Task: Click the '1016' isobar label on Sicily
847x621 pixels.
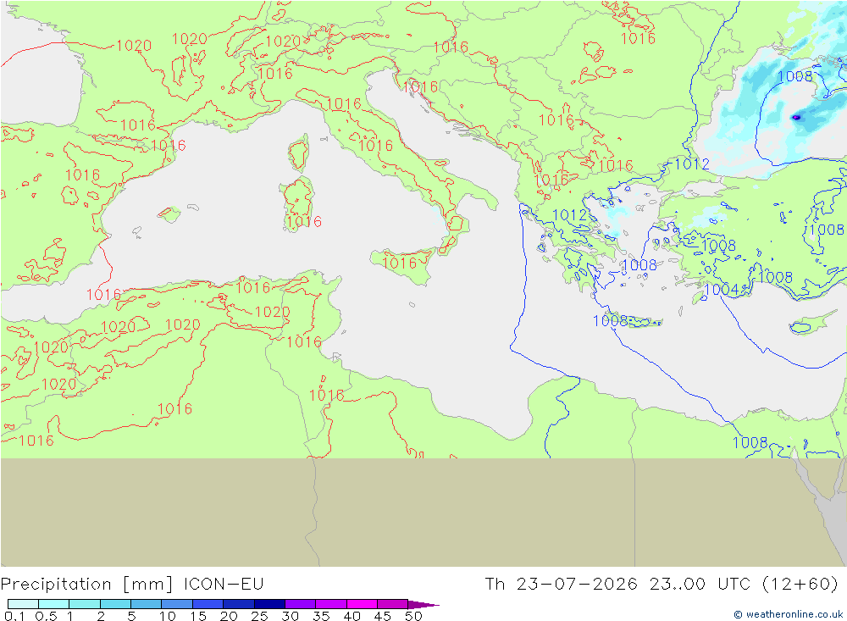Action: coord(399,263)
